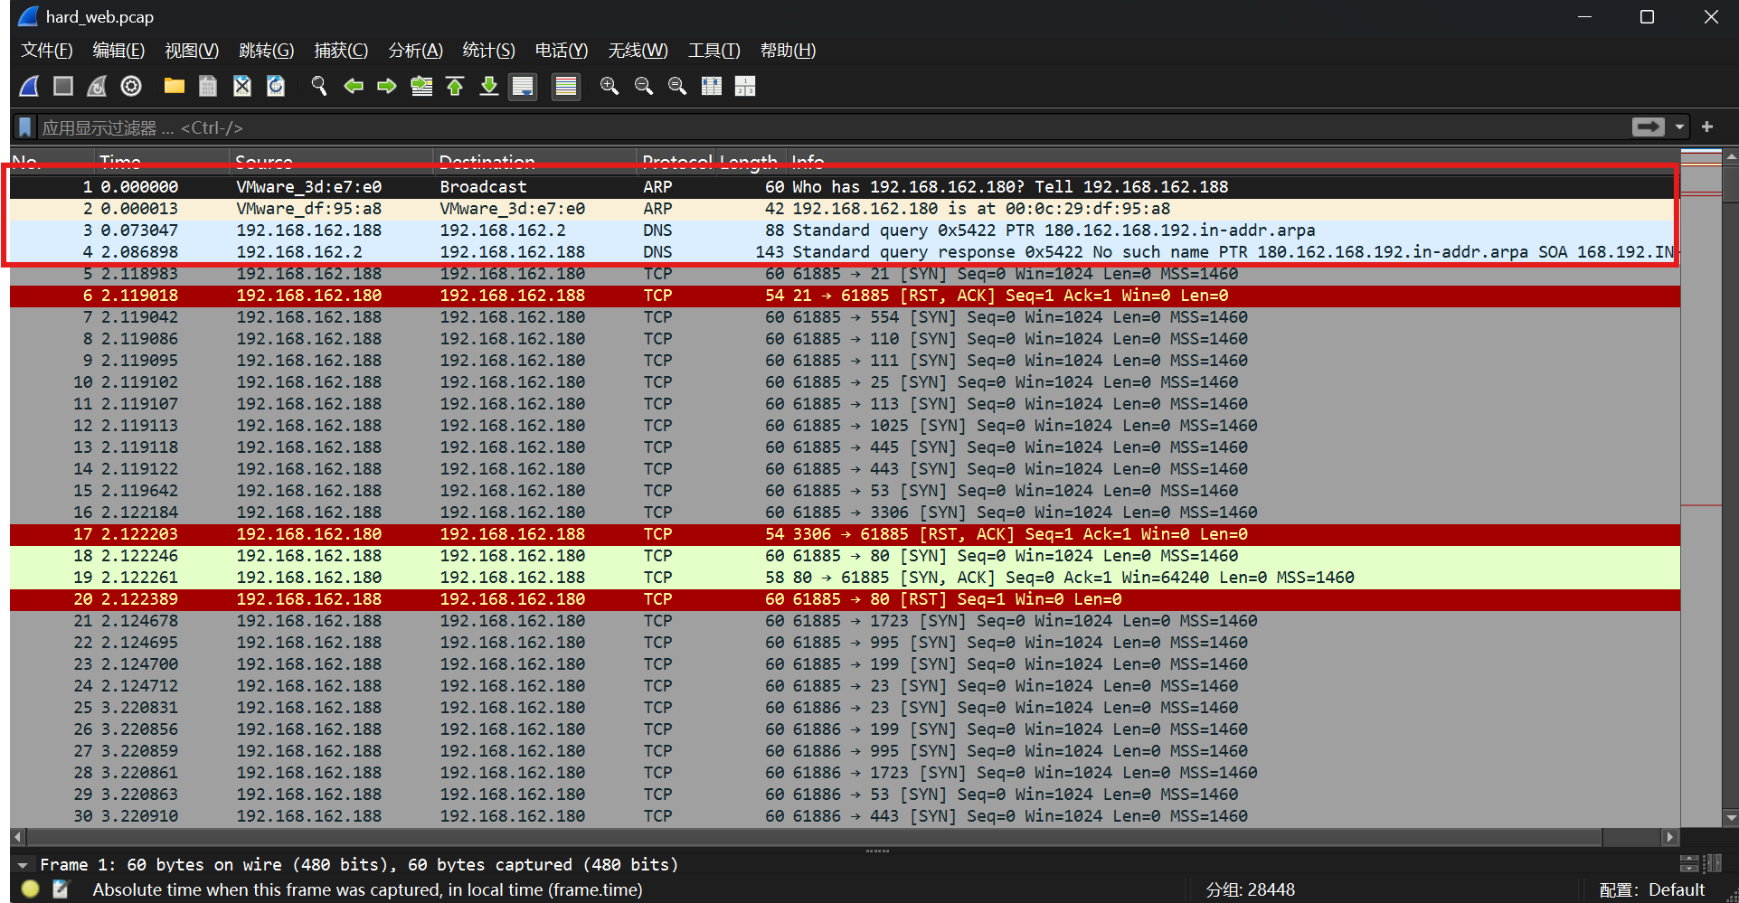Toggle auto-scroll during live capture

[x=523, y=86]
